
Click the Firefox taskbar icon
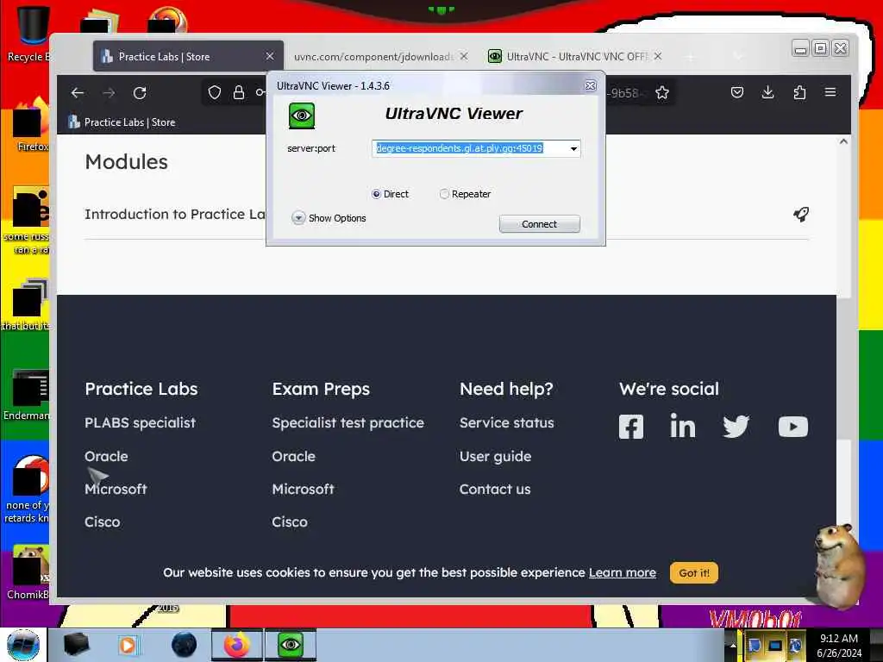pos(236,645)
